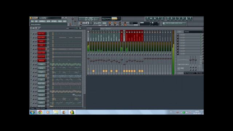Open the channel group filter dropdown at bottom
The height and width of the screenshot is (131, 233).
click(38, 108)
